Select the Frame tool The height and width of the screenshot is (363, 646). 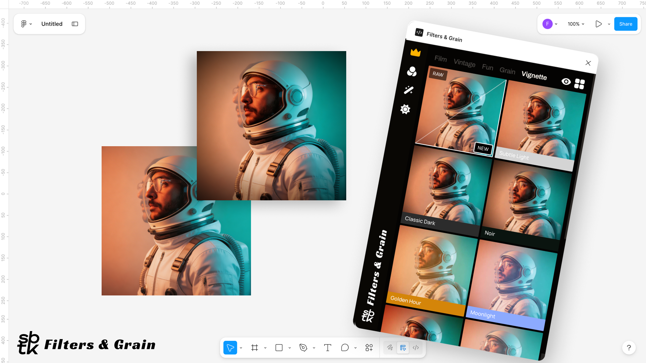255,348
